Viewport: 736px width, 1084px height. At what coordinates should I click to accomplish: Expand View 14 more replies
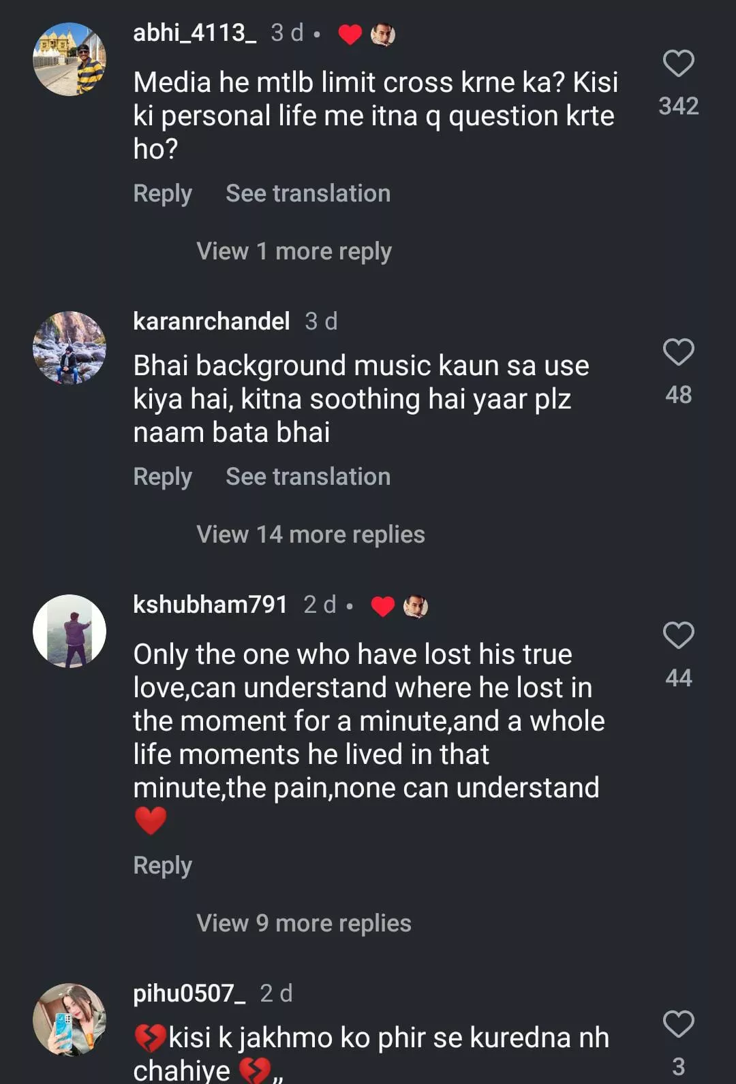(310, 535)
